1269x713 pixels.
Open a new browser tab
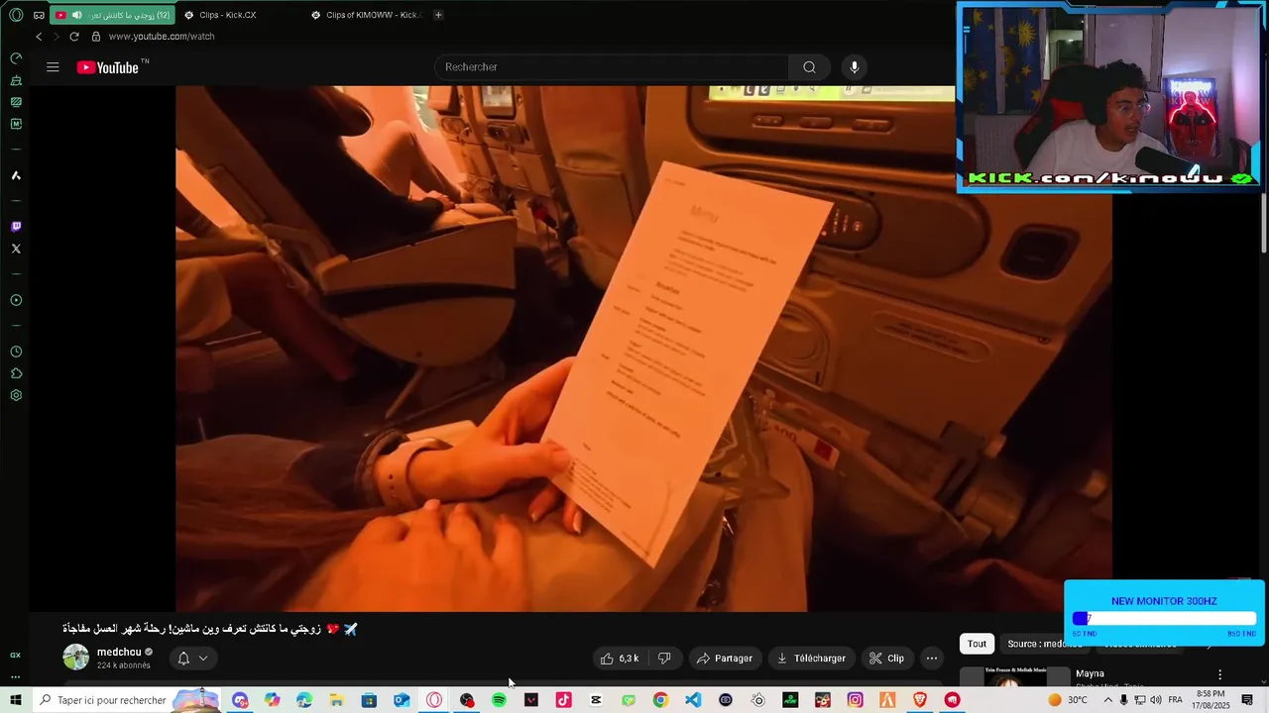coord(438,15)
